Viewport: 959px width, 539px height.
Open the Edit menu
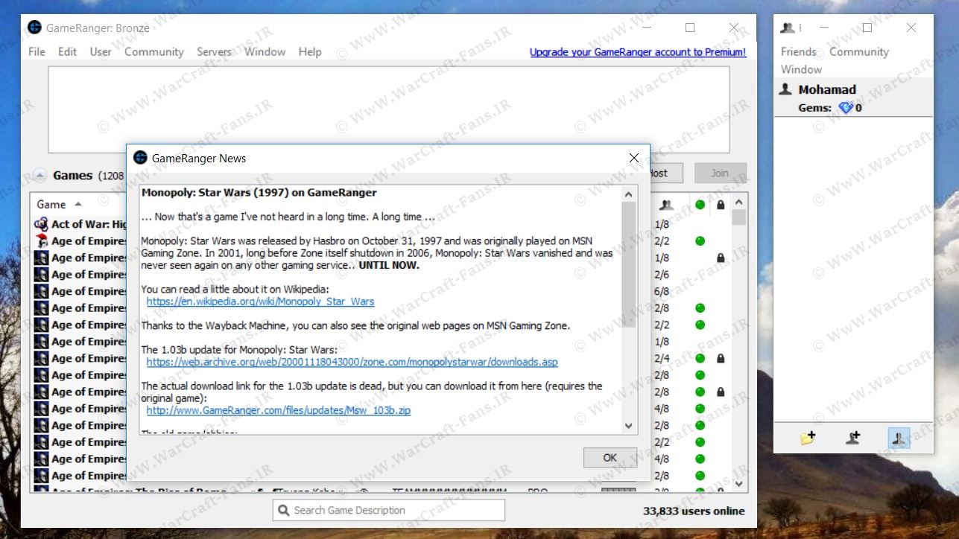[x=68, y=51]
